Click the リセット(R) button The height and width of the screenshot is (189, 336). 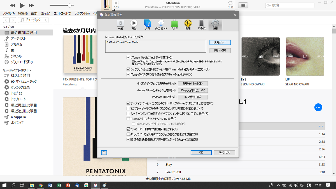pyautogui.click(x=220, y=50)
